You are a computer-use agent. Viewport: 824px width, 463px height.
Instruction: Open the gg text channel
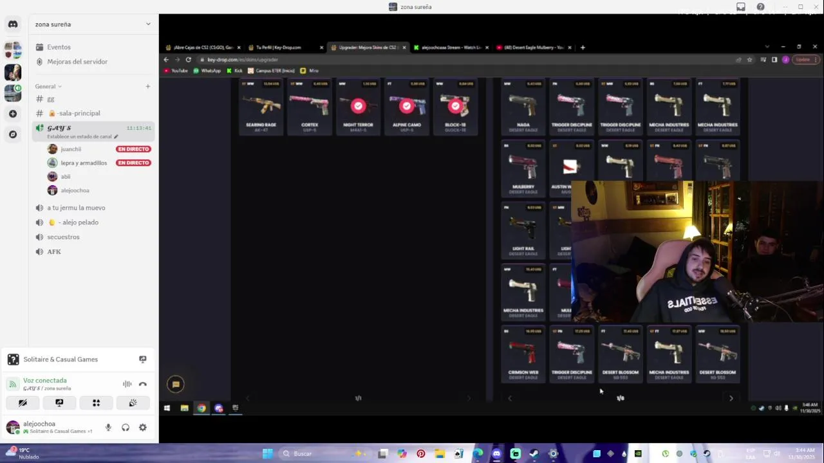[x=93, y=99]
